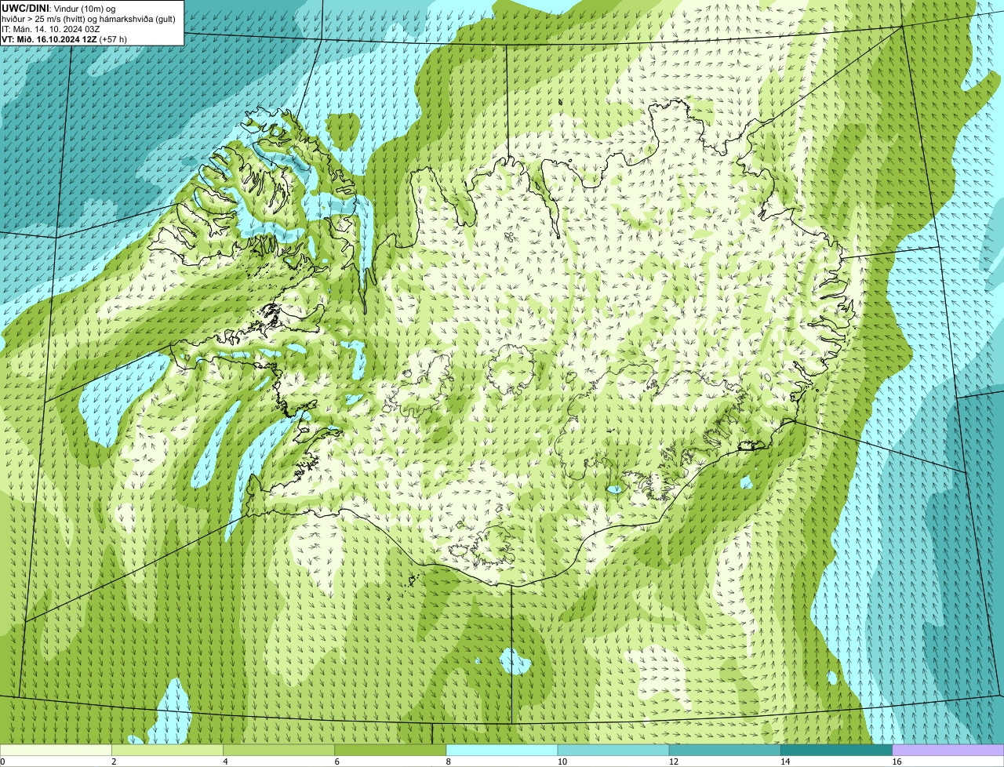
Task: Select the turquoise 10–12 m/s legend segment
Action: point(613,750)
